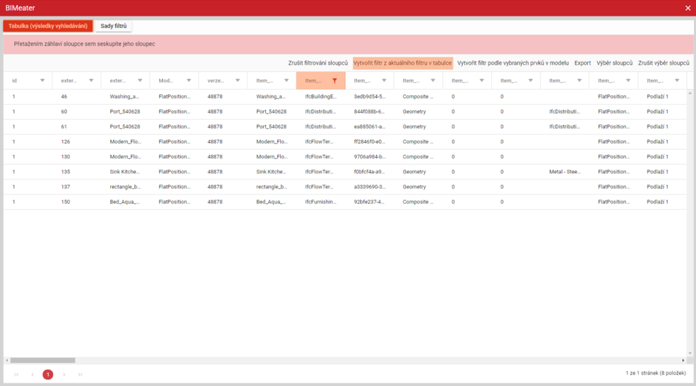Select the Tabulka (výsledky vyhledávání) tab
Viewport: 696px width, 386px height.
click(x=48, y=26)
